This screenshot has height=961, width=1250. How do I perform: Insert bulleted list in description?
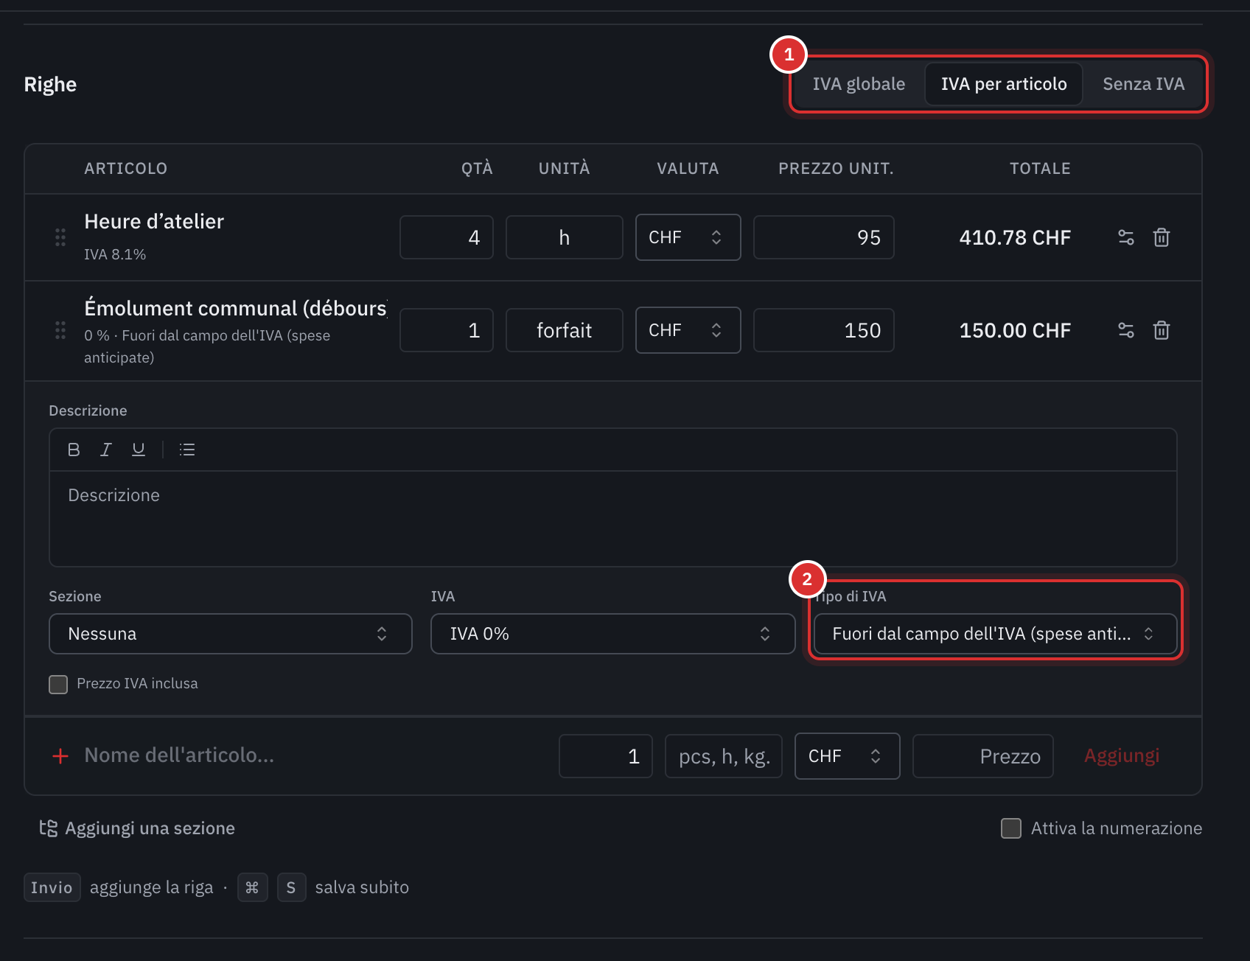point(187,450)
